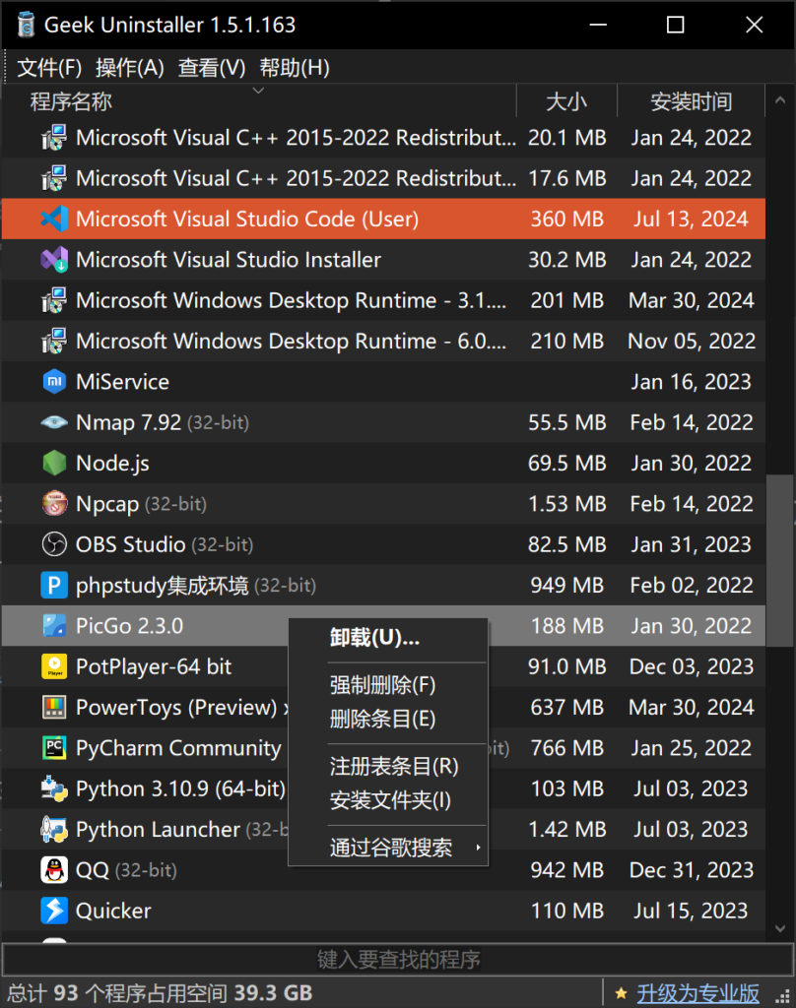Screen dimensions: 796x1008
Task: Click the Windows Desktop Runtime 3.1 icon
Action: (x=54, y=300)
